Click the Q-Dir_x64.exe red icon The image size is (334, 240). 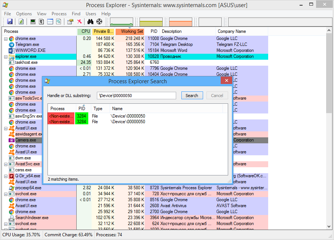[x=12, y=176]
